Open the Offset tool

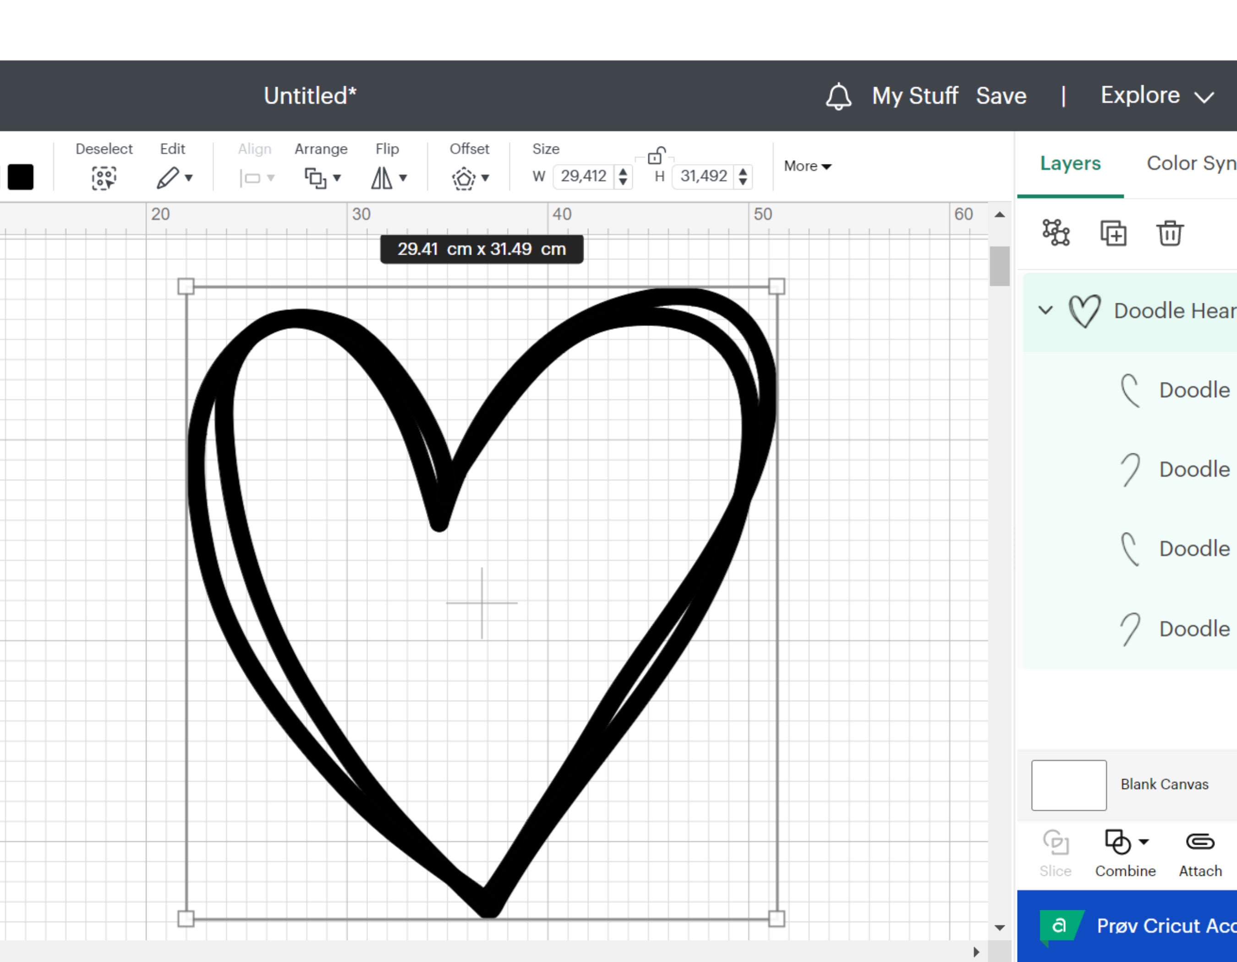(x=465, y=177)
